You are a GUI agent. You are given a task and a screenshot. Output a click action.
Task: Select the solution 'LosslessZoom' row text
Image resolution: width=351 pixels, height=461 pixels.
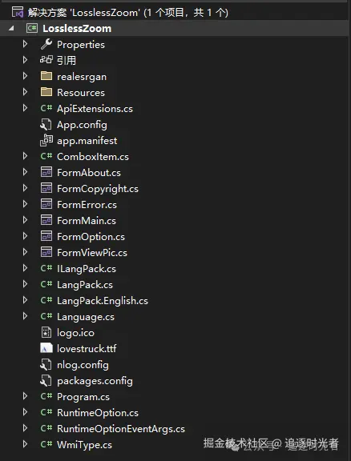tap(128, 13)
